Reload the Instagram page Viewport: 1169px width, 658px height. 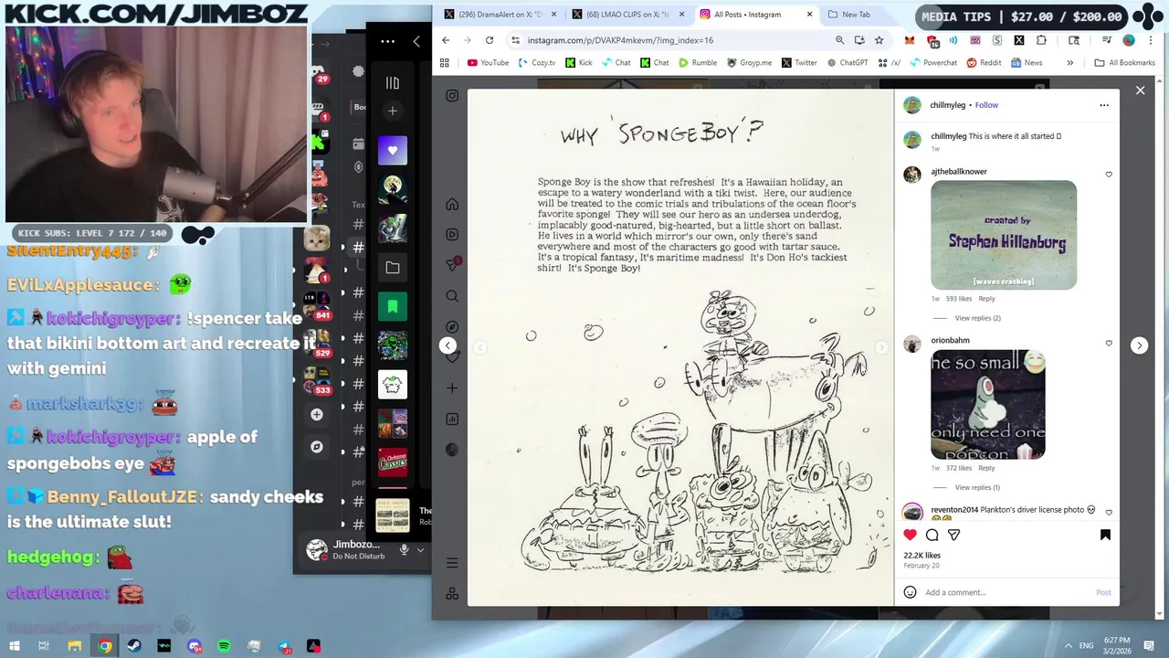(x=490, y=40)
